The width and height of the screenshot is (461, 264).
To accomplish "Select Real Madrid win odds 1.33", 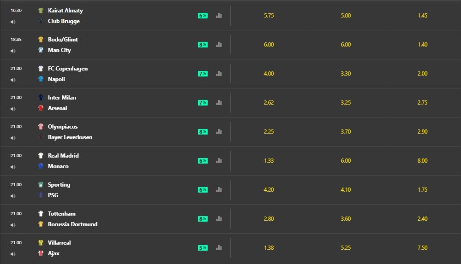I will [x=269, y=161].
